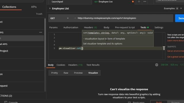Screen dimensions: 184x103
Task: Open the response Headers (19) tab
Action: pos(75,65)
